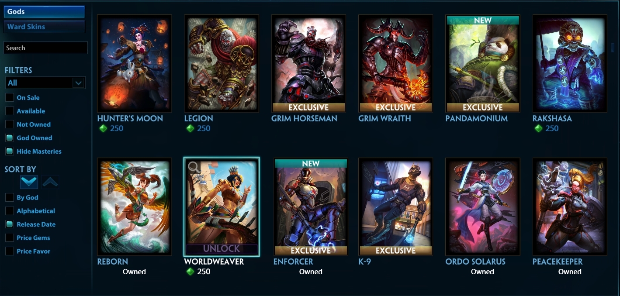Disable the Hide Masteries checkbox
The image size is (620, 296).
coord(9,151)
